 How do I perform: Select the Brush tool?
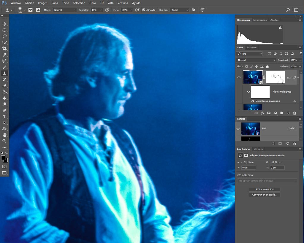(4, 67)
